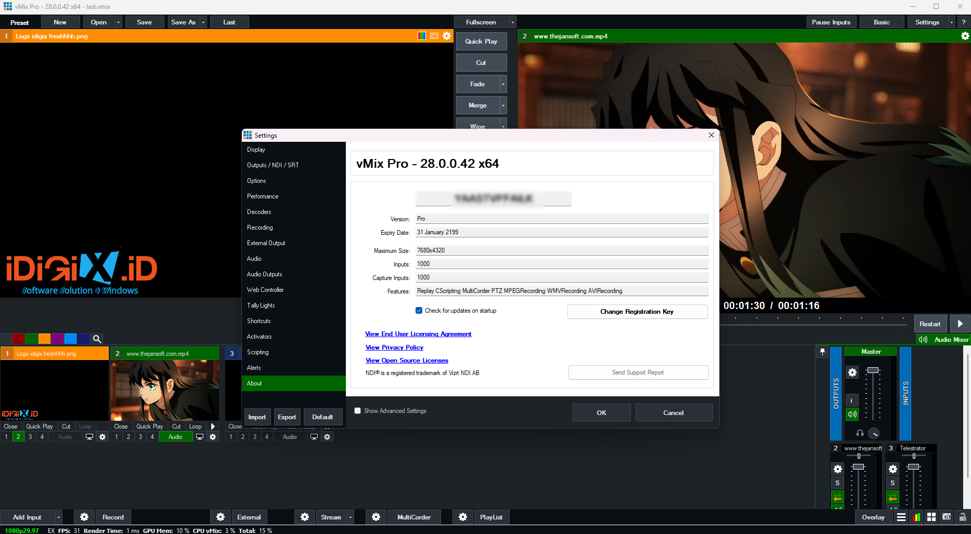Open Stream settings gear
The width and height of the screenshot is (971, 534).
pyautogui.click(x=305, y=517)
